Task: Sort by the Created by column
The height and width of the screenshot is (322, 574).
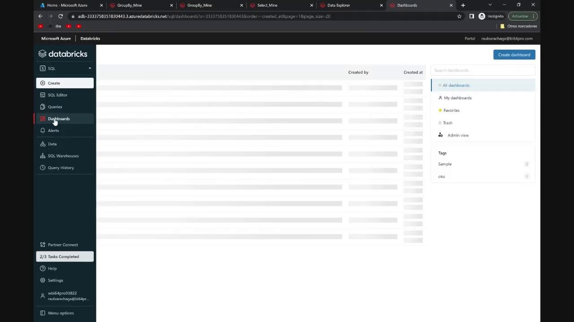Action: pyautogui.click(x=358, y=72)
